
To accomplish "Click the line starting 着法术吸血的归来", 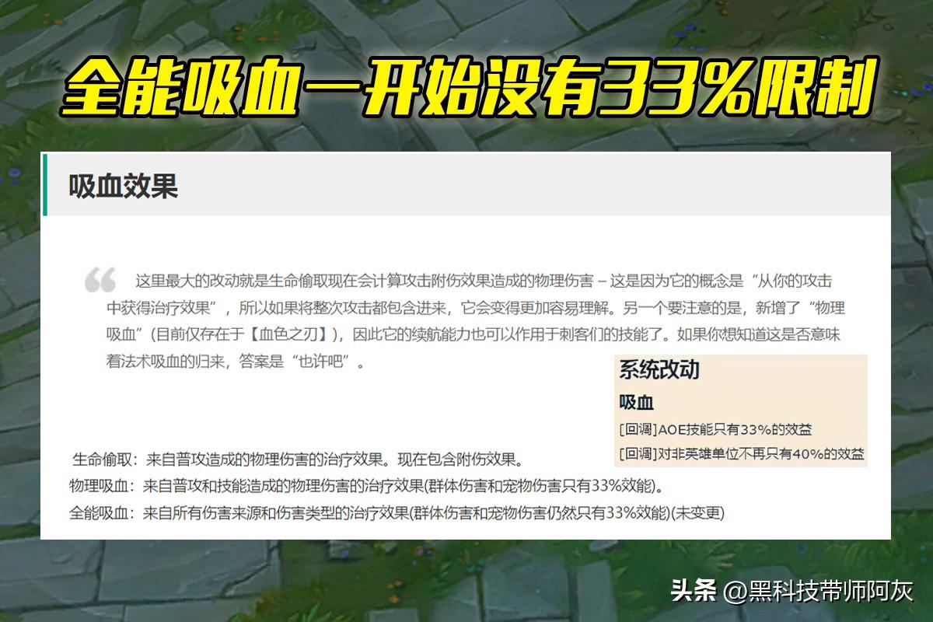I will pos(235,362).
